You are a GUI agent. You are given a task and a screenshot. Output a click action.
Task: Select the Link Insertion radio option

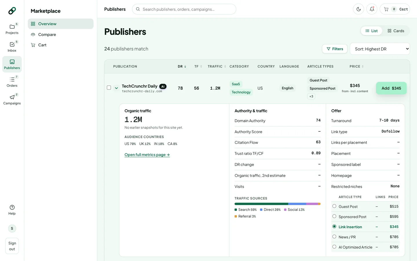pos(334,226)
